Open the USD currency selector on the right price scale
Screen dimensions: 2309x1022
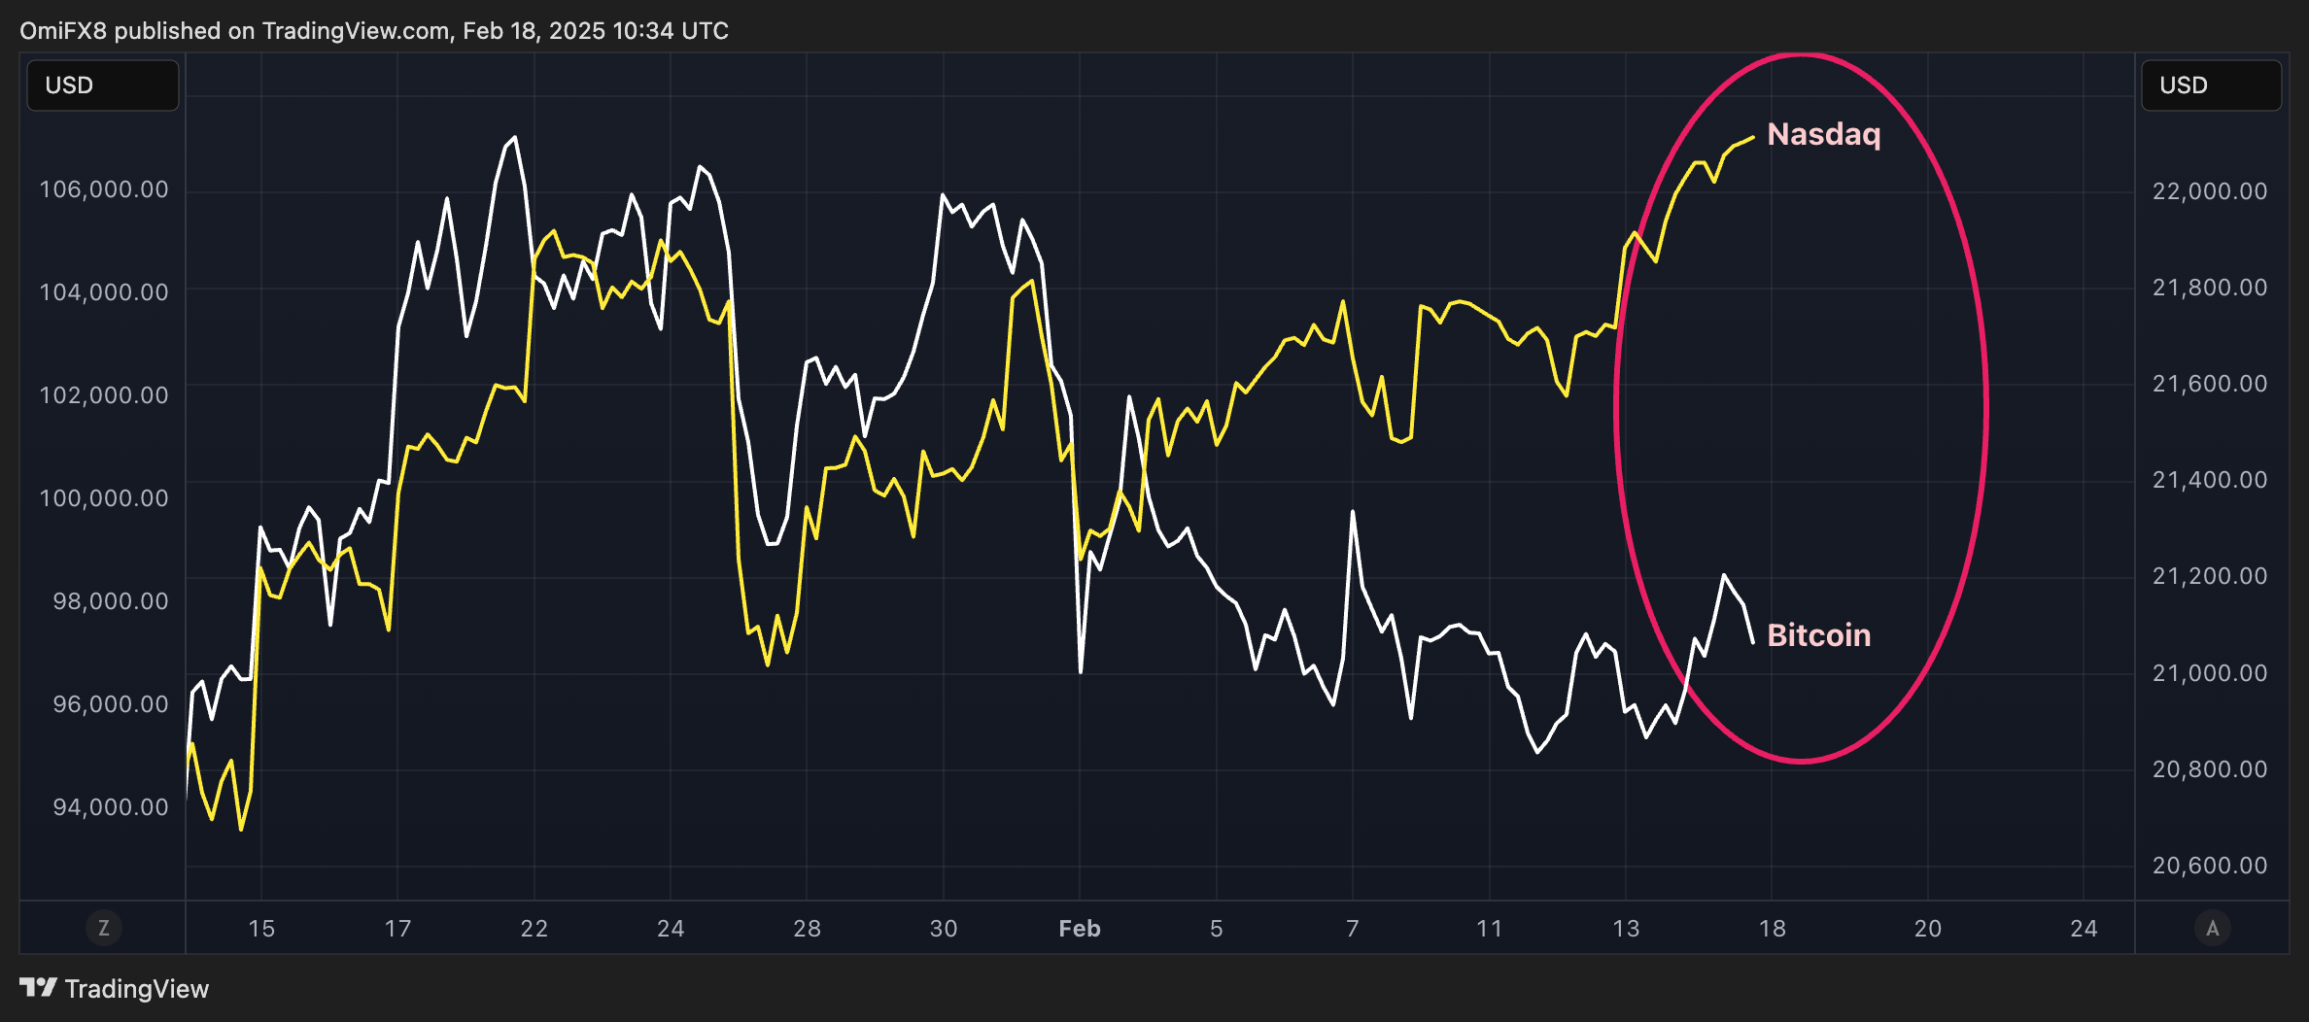click(2211, 85)
